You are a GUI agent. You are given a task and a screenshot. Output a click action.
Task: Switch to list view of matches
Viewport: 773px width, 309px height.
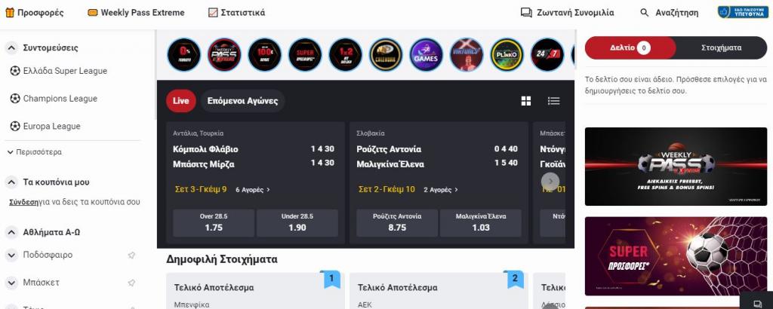(553, 101)
